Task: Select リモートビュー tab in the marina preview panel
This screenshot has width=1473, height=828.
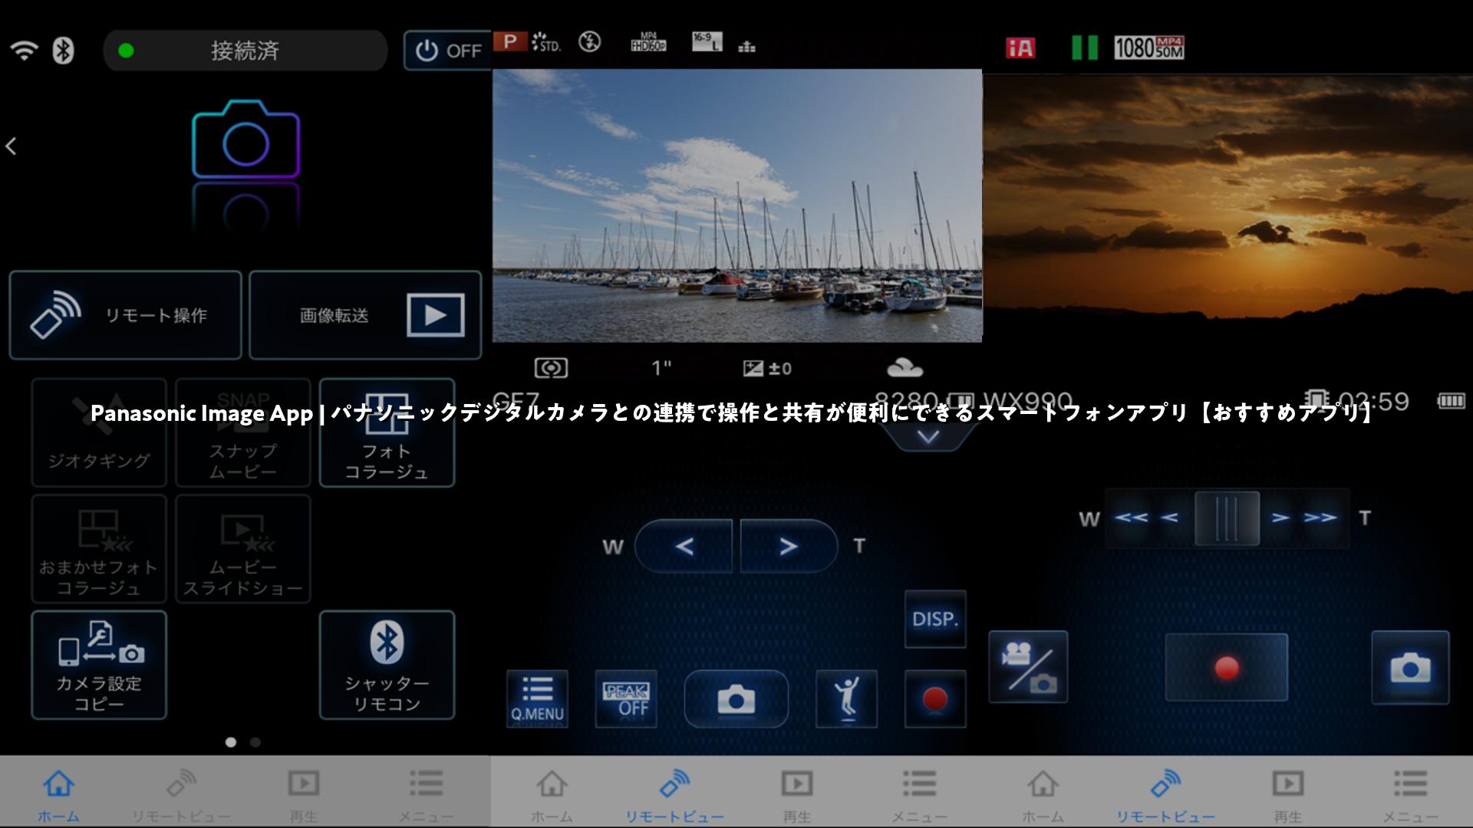Action: tap(674, 795)
